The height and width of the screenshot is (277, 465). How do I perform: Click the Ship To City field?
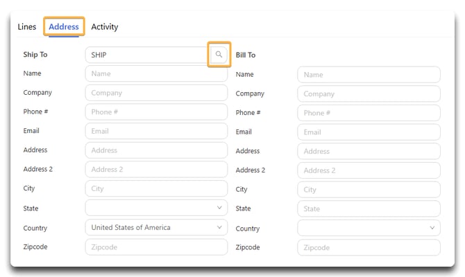coord(156,188)
